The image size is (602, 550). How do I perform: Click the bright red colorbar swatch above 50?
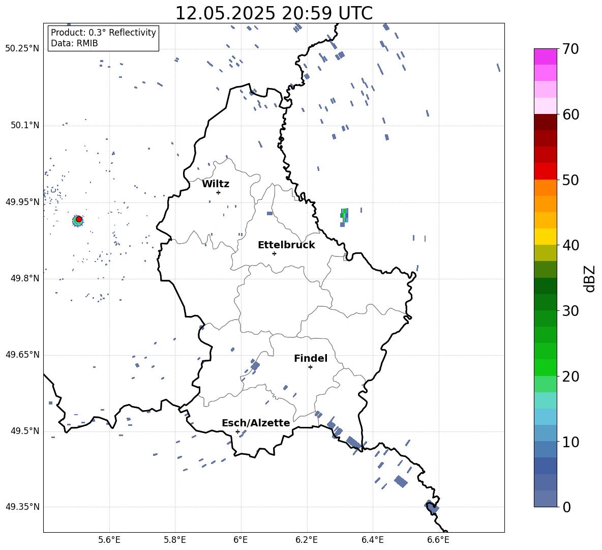[x=546, y=171]
